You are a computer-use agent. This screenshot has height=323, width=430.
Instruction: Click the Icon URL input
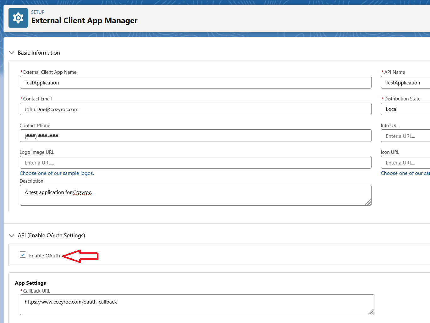point(405,163)
